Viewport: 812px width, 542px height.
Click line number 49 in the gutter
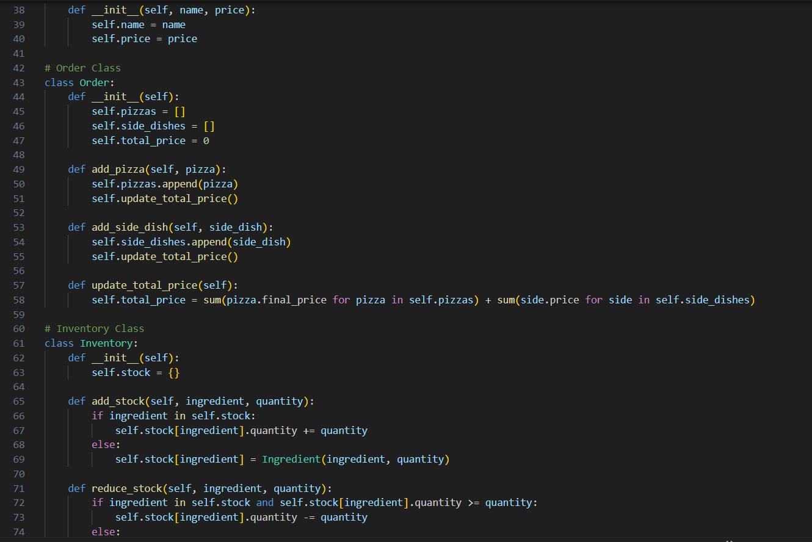click(18, 169)
